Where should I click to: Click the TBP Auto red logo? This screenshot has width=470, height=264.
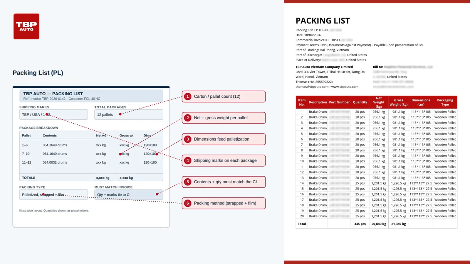[26, 26]
